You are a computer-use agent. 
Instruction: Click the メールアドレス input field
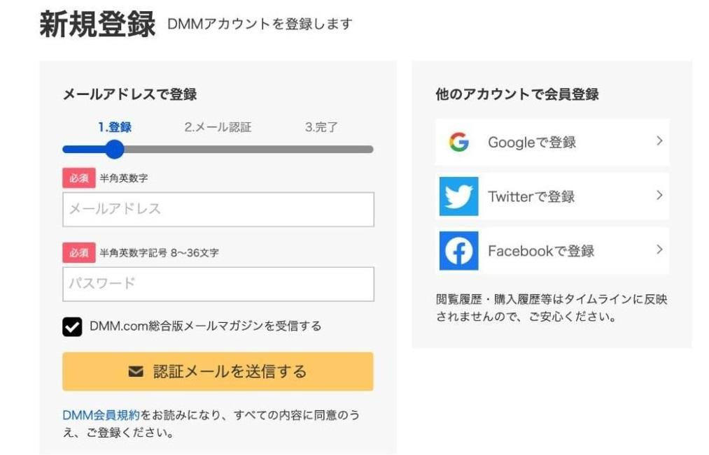tap(218, 209)
